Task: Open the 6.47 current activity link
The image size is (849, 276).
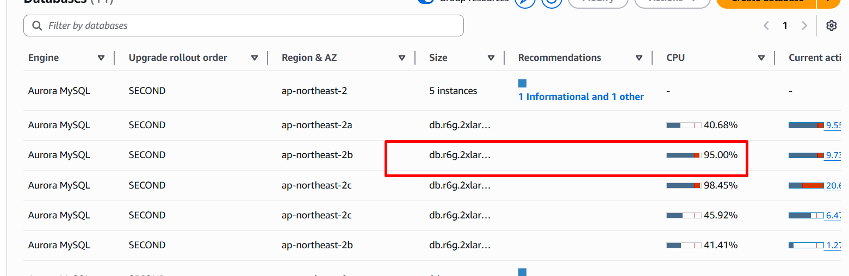Action: [834, 215]
